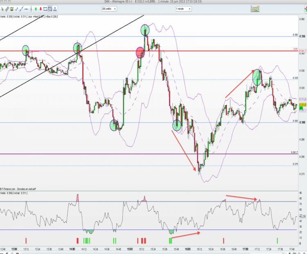This screenshot has width=307, height=254.
Task: Click the 15:00 time axis label
Action: (130, 249)
